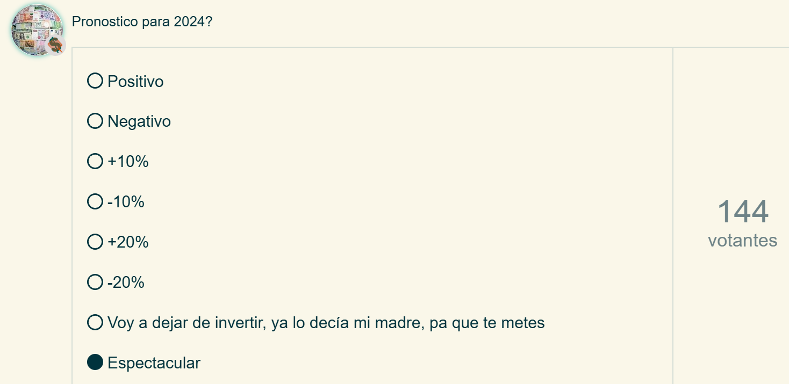This screenshot has height=384, width=789.
Task: Click the filled Espectacular radio circle
Action: point(95,363)
